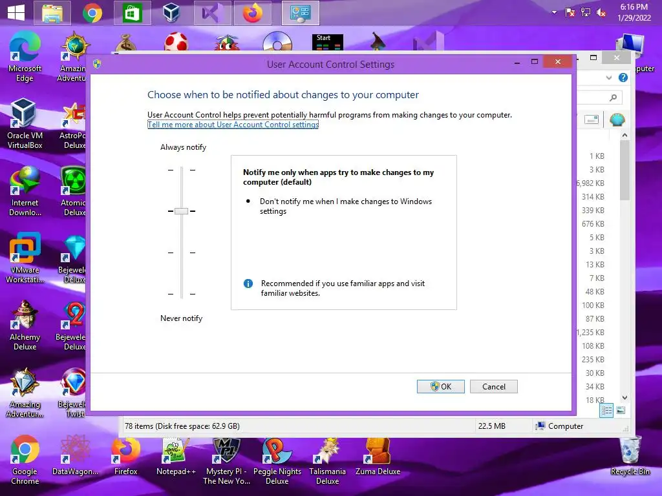Image resolution: width=662 pixels, height=496 pixels.
Task: Select the Start tile desktop icon
Action: pyautogui.click(x=327, y=42)
